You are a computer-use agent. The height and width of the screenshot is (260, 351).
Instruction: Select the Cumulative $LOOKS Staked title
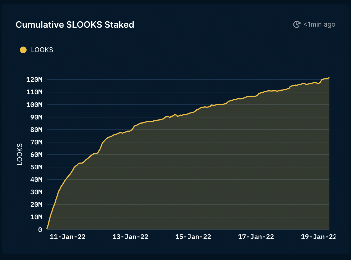point(75,25)
